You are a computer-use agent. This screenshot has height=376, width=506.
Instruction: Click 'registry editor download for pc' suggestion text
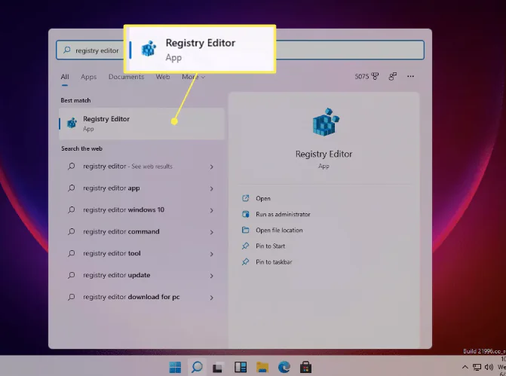[131, 297]
